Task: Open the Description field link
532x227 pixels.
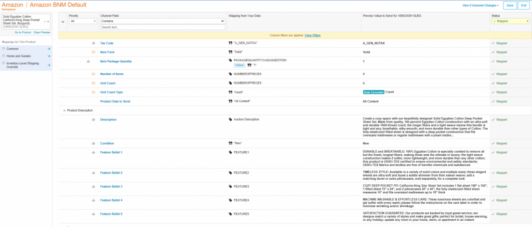Action: click(x=108, y=119)
